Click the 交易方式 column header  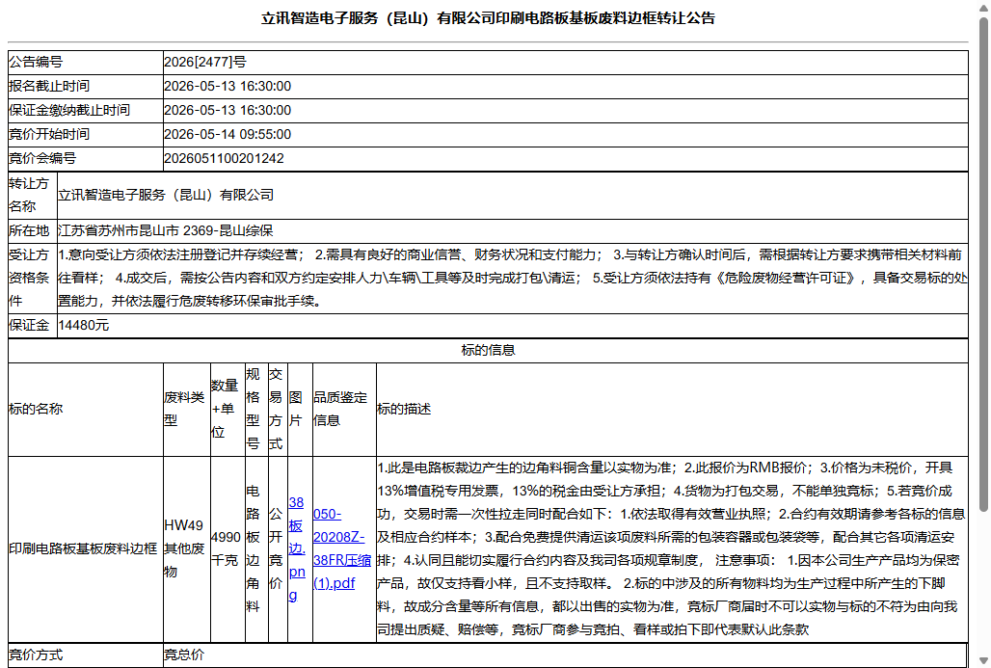coord(278,409)
